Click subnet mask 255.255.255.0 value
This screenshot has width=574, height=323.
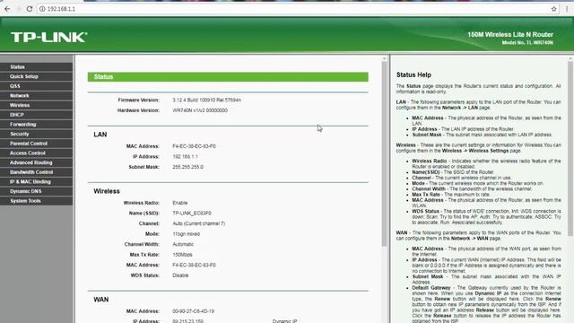(x=187, y=167)
